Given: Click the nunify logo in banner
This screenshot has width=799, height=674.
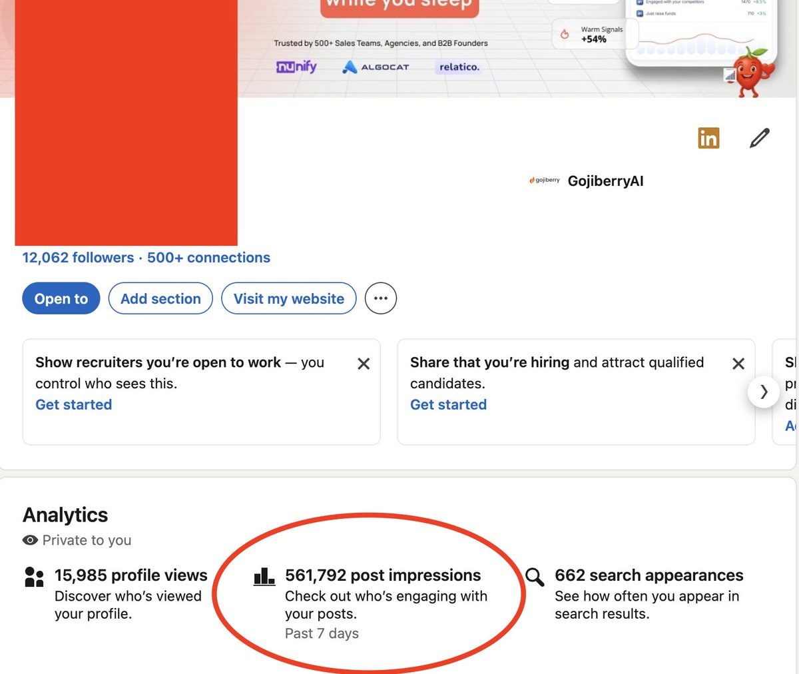Looking at the screenshot, I should [296, 67].
